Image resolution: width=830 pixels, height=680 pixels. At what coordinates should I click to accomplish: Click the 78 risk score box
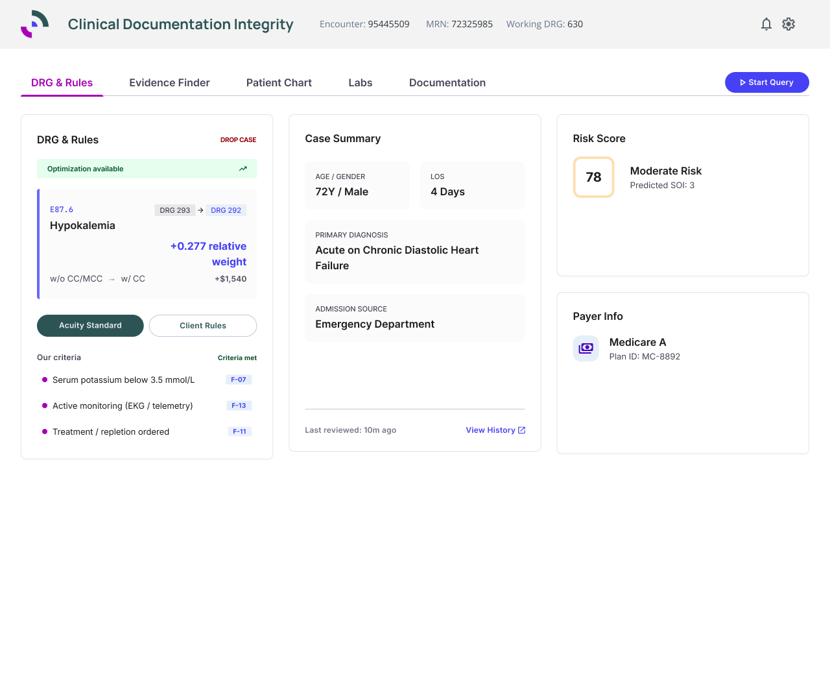593,177
